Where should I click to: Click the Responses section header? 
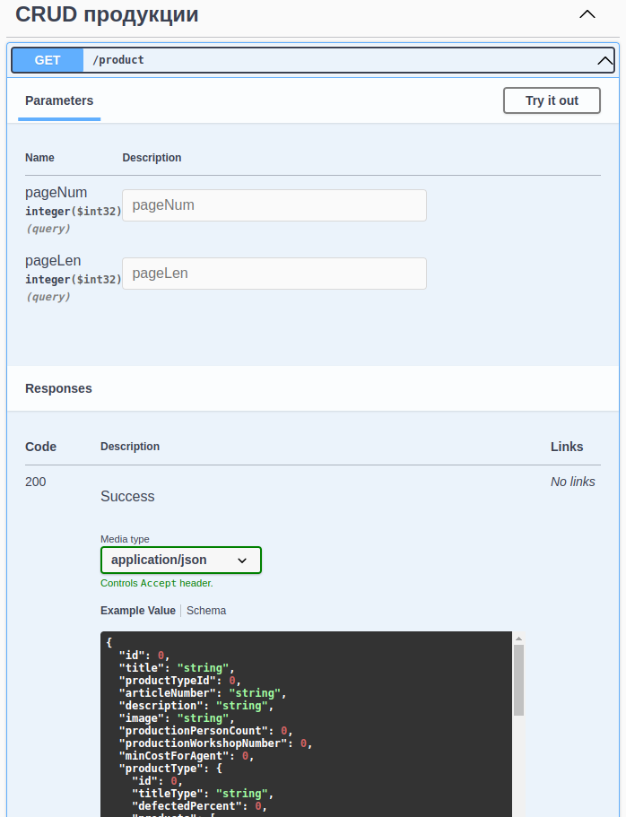(58, 388)
